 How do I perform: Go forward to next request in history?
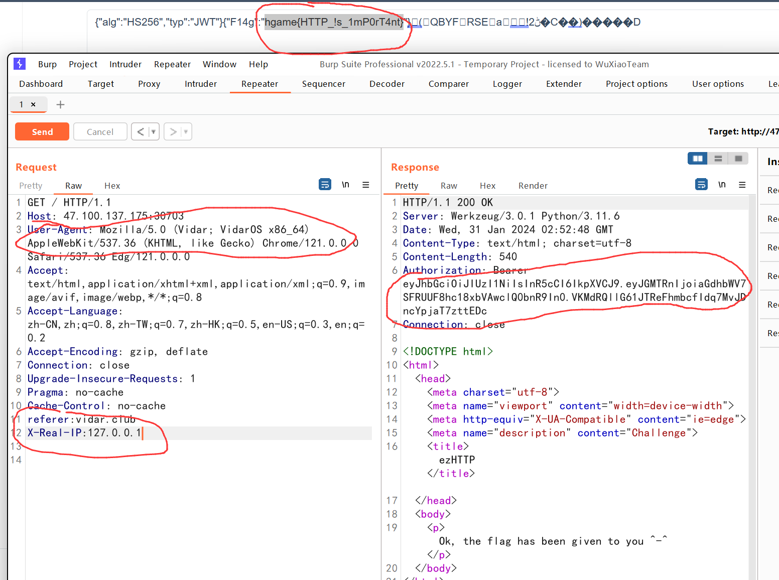[173, 131]
